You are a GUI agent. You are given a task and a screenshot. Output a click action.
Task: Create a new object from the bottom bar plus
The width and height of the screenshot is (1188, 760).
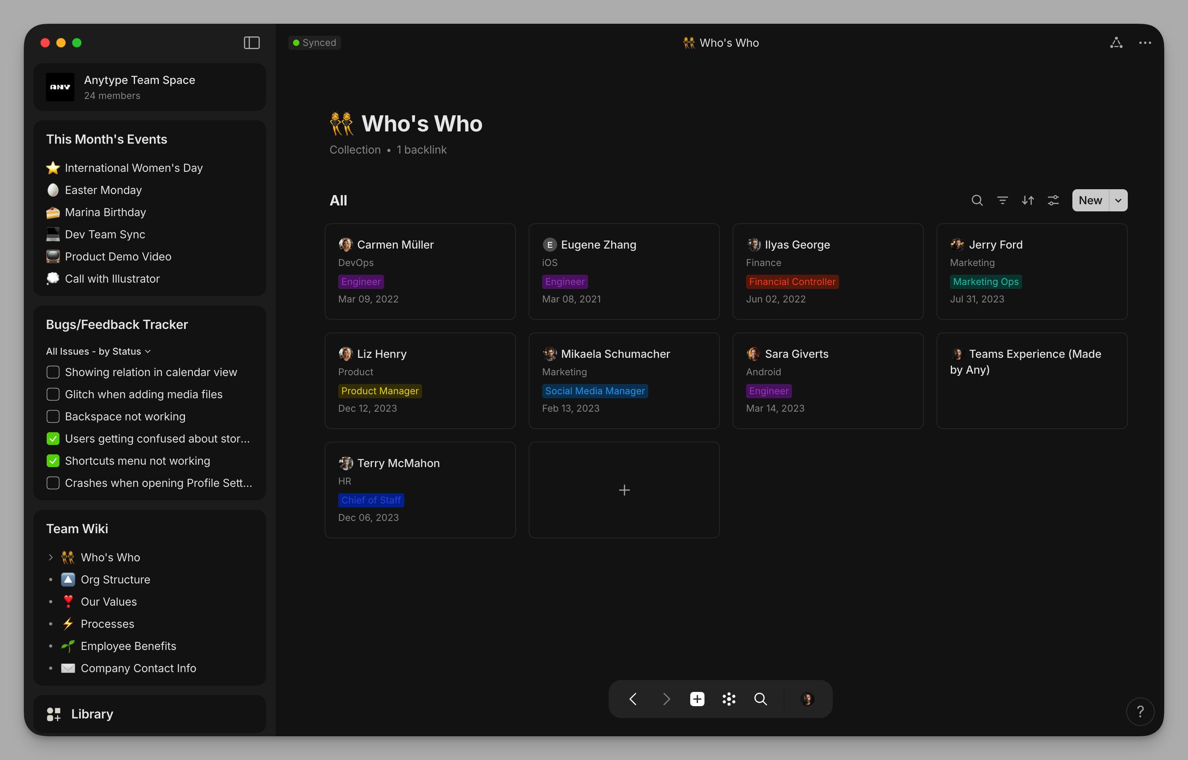pyautogui.click(x=697, y=699)
